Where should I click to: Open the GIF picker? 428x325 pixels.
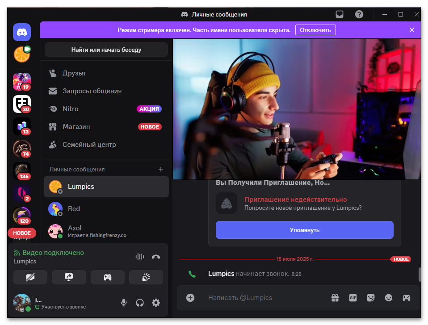click(353, 298)
